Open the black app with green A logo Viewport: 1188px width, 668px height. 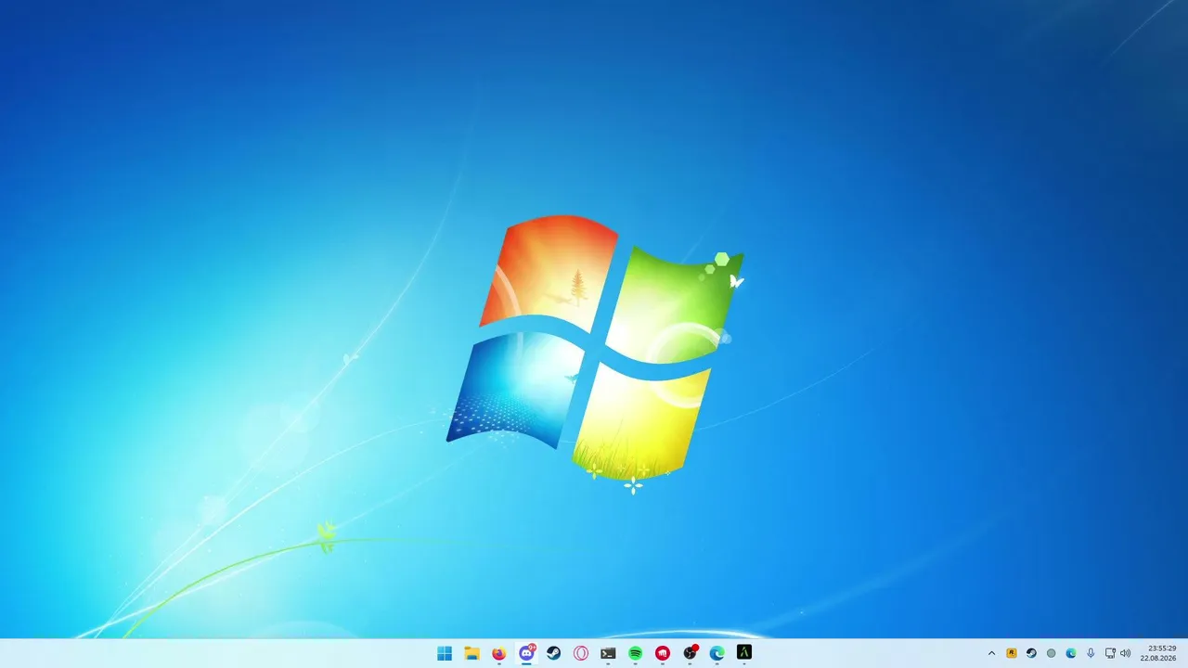(744, 653)
